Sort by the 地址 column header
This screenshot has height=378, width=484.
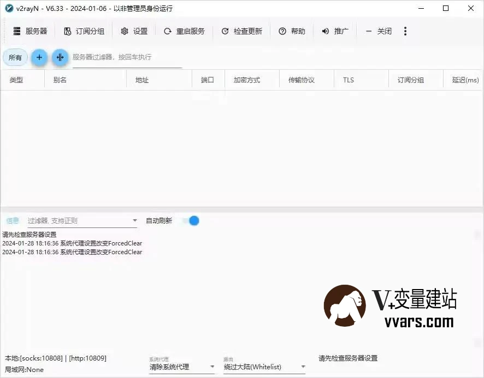(160, 80)
